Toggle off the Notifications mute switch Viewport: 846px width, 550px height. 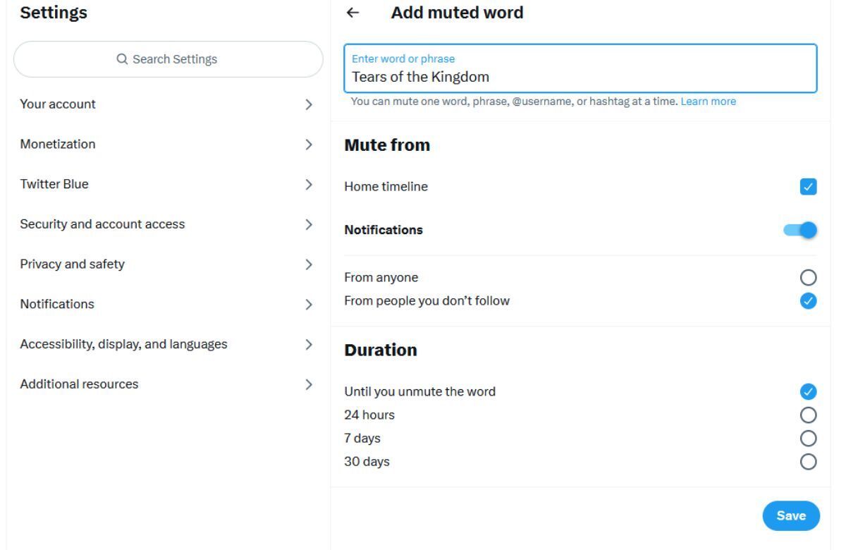click(801, 230)
